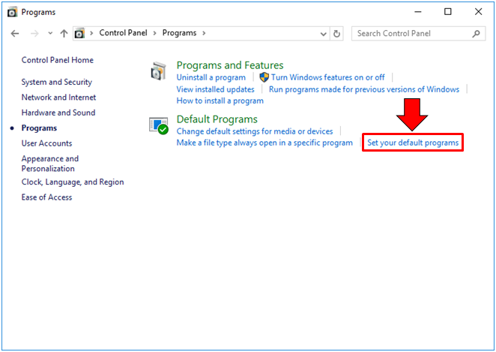Open Ease of Access category
Image resolution: width=496 pixels, height=352 pixels.
point(46,197)
